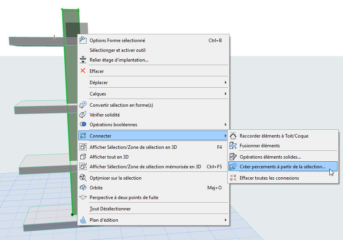Viewport: 343px width, 240px height.
Task: Click the Orbite icon
Action: [83, 187]
